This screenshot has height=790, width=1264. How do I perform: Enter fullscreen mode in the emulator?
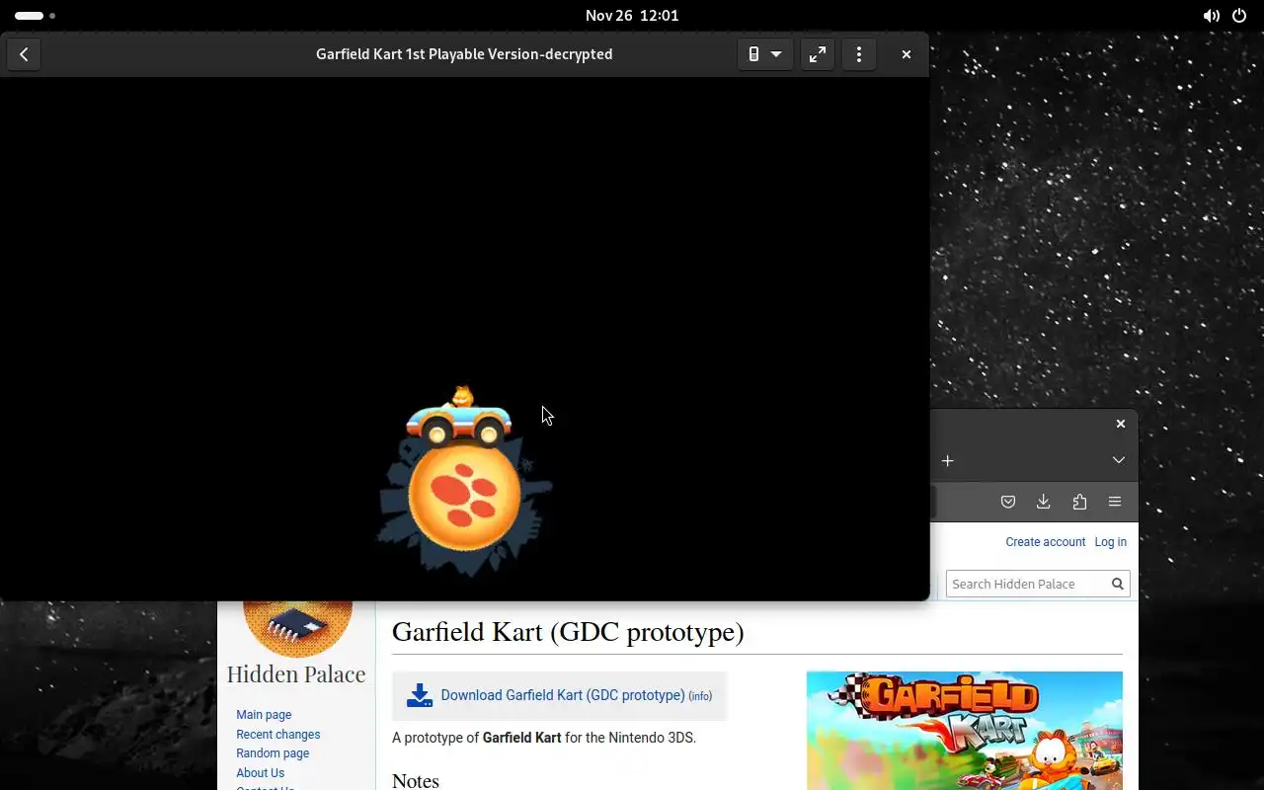818,54
